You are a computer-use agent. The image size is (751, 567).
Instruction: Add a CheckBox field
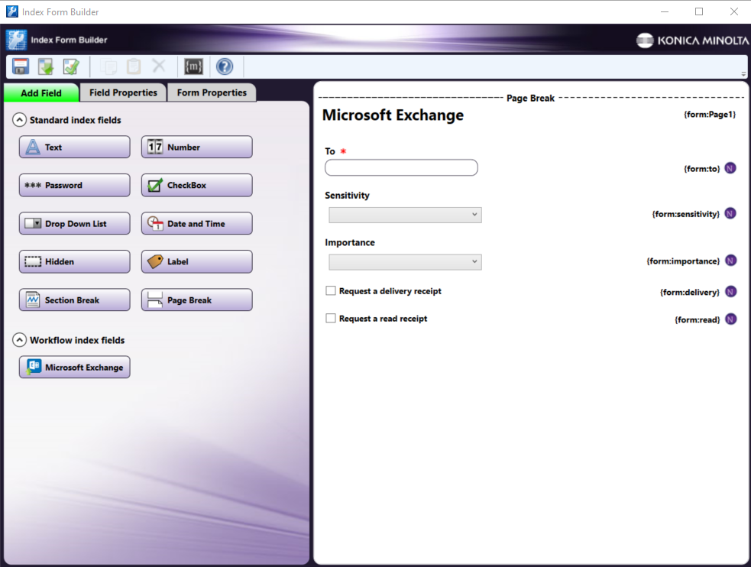(197, 186)
